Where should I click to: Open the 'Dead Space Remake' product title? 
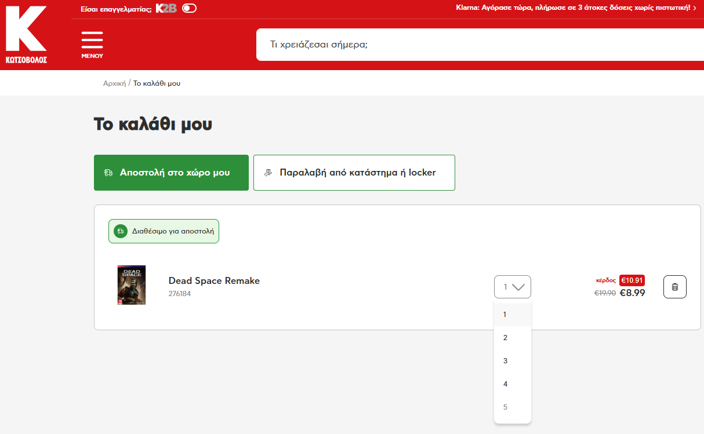click(214, 281)
